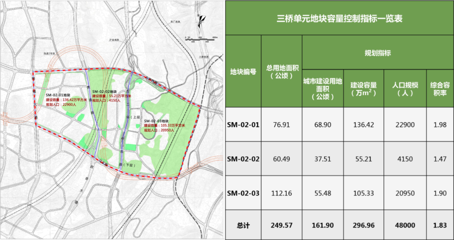Click the north arrow compass icon
The height and width of the screenshot is (240, 454).
pos(202,19)
